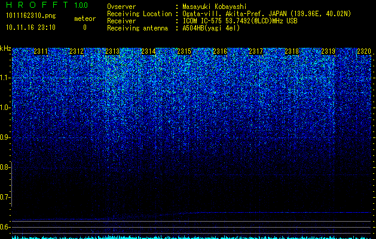Click the 2311 time marker
The height and width of the screenshot is (239, 376).
point(41,51)
